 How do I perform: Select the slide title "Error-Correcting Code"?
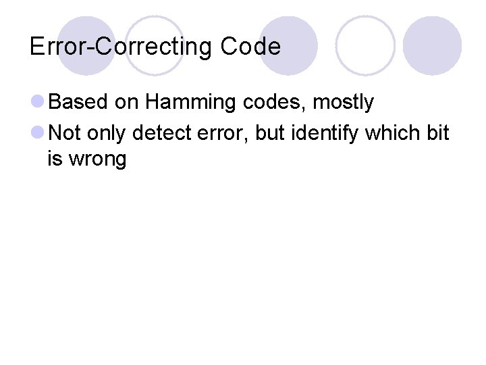pyautogui.click(x=155, y=47)
